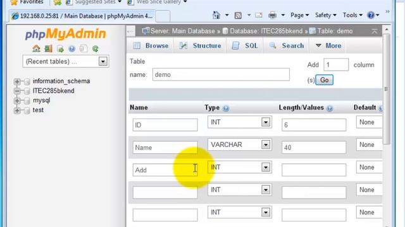Click the mysql database name
The height and width of the screenshot is (227, 405).
[x=41, y=100]
